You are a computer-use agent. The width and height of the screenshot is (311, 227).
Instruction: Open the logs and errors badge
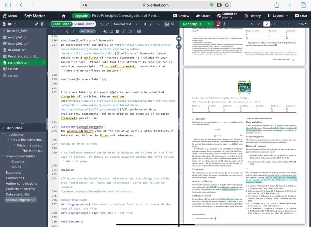click(x=219, y=24)
